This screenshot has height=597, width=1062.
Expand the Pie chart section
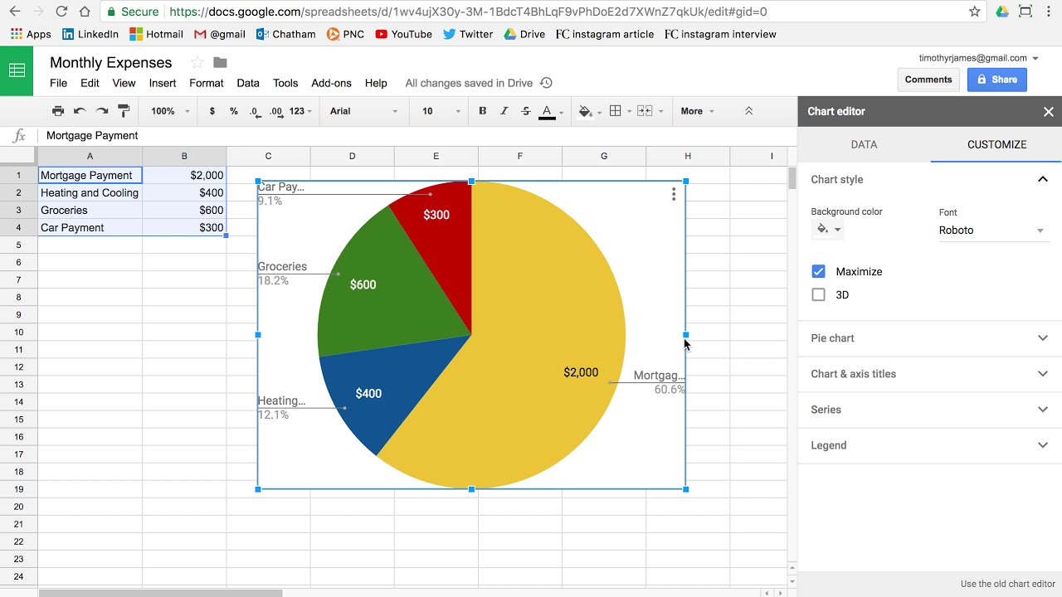click(929, 338)
